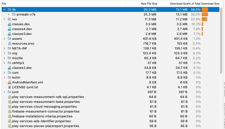Select the classes.dex file name
225x129 pixels.
(21, 24)
